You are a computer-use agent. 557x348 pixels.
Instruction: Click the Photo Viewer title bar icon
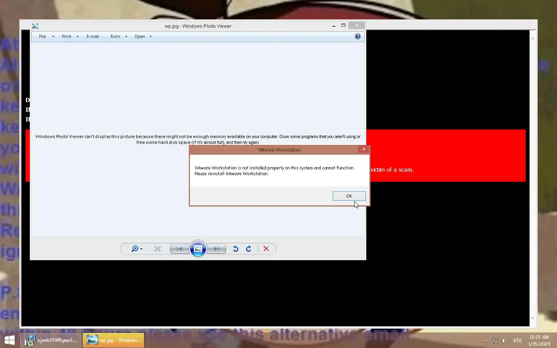tap(35, 26)
